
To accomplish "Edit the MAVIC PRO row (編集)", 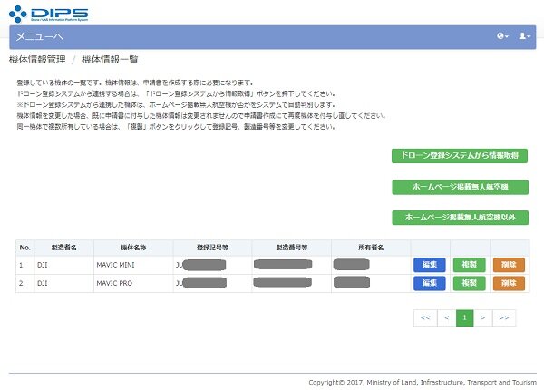I will 429,283.
